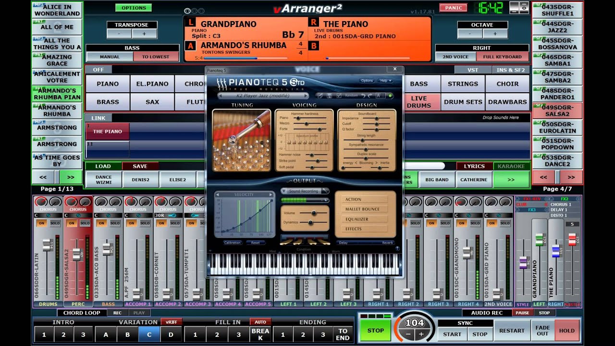This screenshot has width=615, height=346.
Task: Click Pianoteq velocity Calibration button
Action: tap(232, 243)
